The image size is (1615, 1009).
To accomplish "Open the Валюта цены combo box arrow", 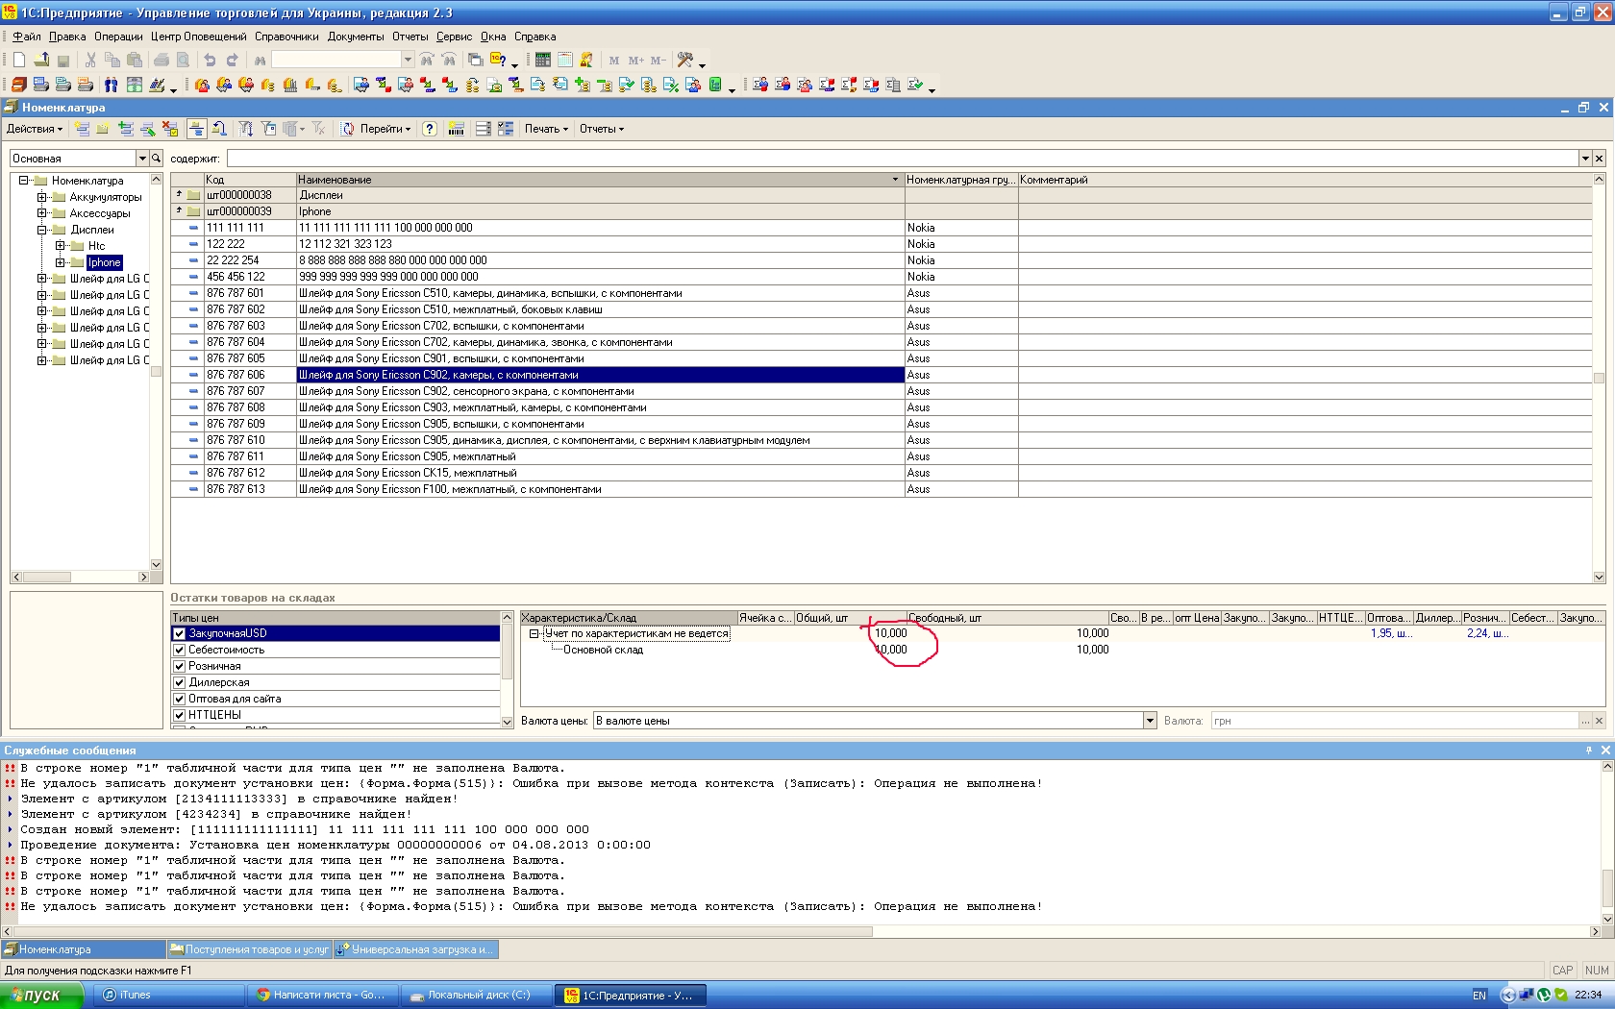I will [1149, 721].
